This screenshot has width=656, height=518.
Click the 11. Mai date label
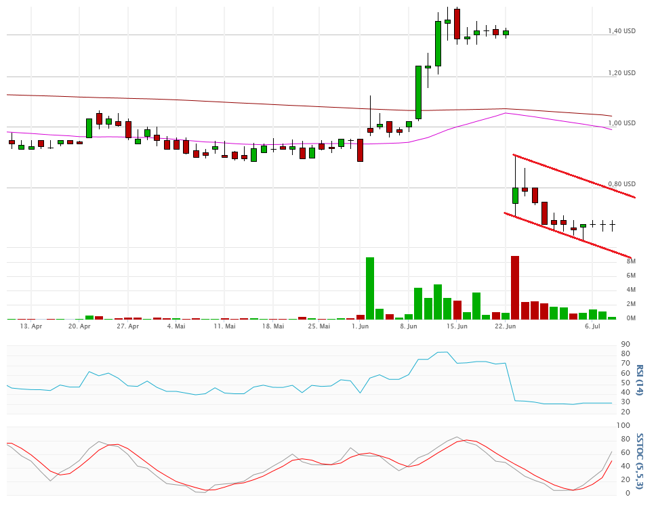pos(225,326)
